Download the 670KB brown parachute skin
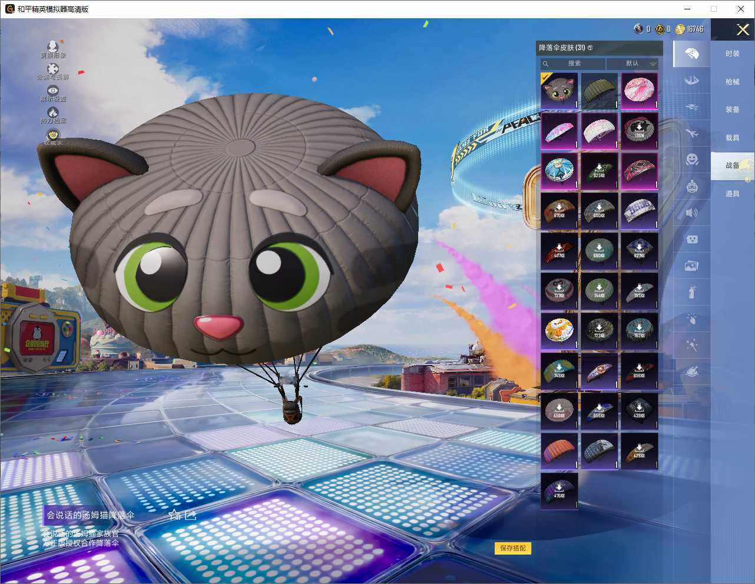The height and width of the screenshot is (584, 755). coord(559,211)
